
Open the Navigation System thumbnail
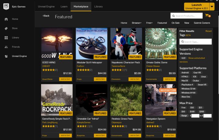pos(161,100)
